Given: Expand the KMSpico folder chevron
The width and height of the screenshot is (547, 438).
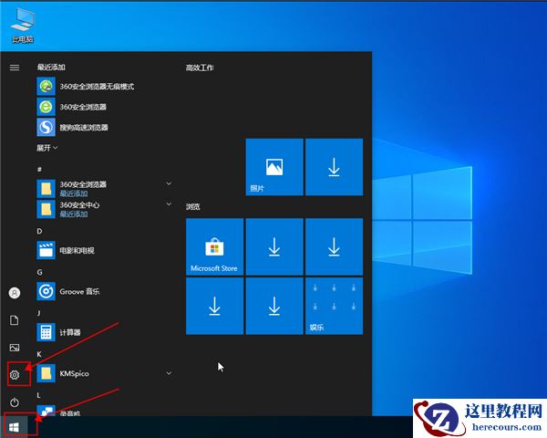Looking at the screenshot, I should pos(169,373).
